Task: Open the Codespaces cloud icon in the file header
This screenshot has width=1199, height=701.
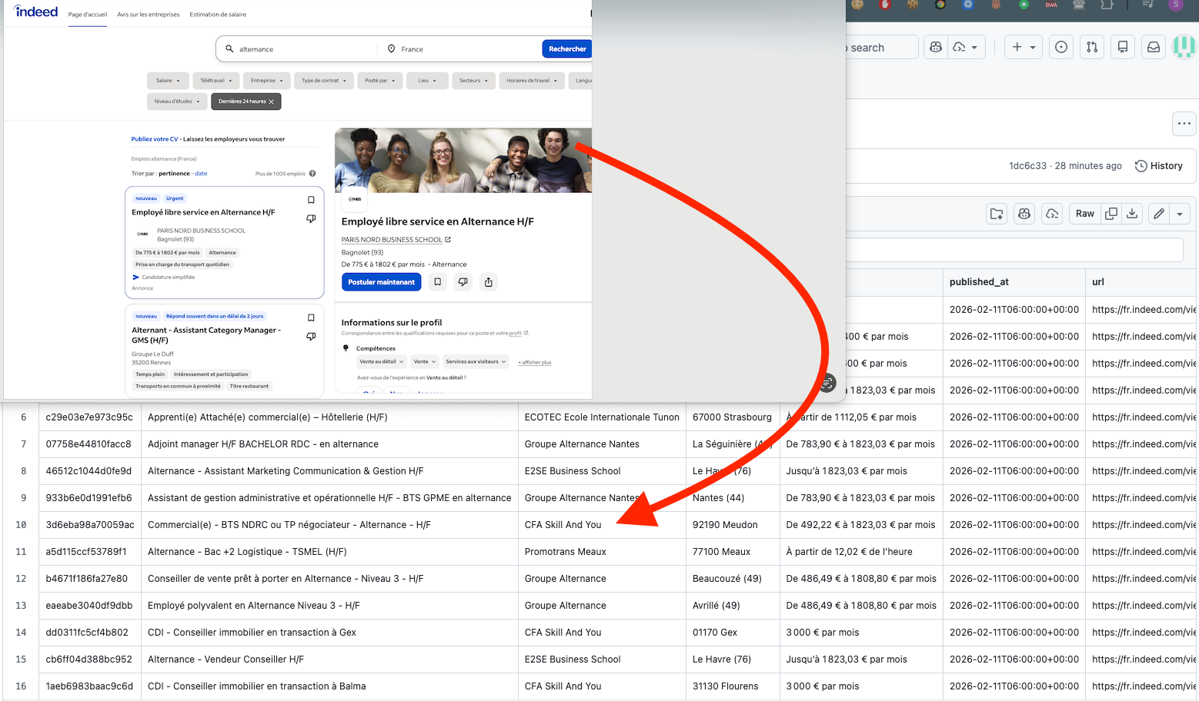Action: (x=1051, y=214)
